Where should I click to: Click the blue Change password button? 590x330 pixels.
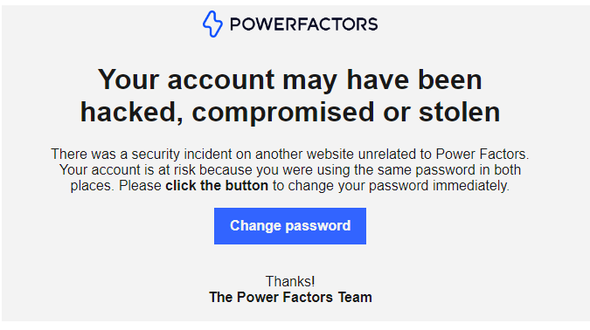point(290,226)
